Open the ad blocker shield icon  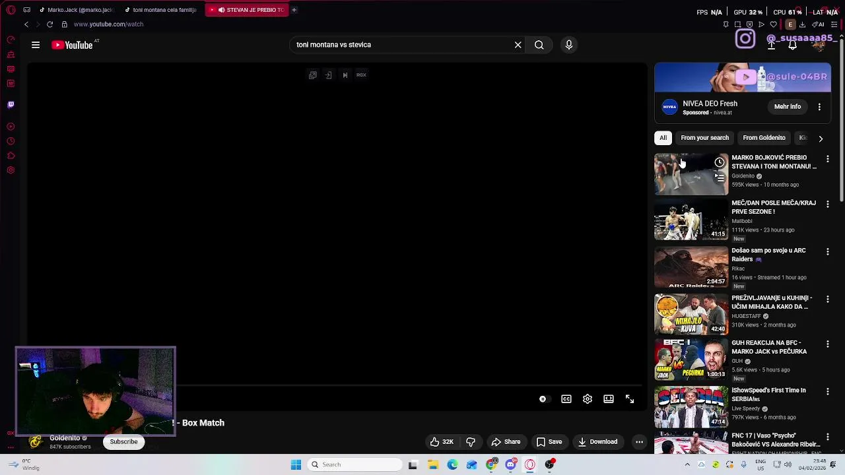(749, 24)
